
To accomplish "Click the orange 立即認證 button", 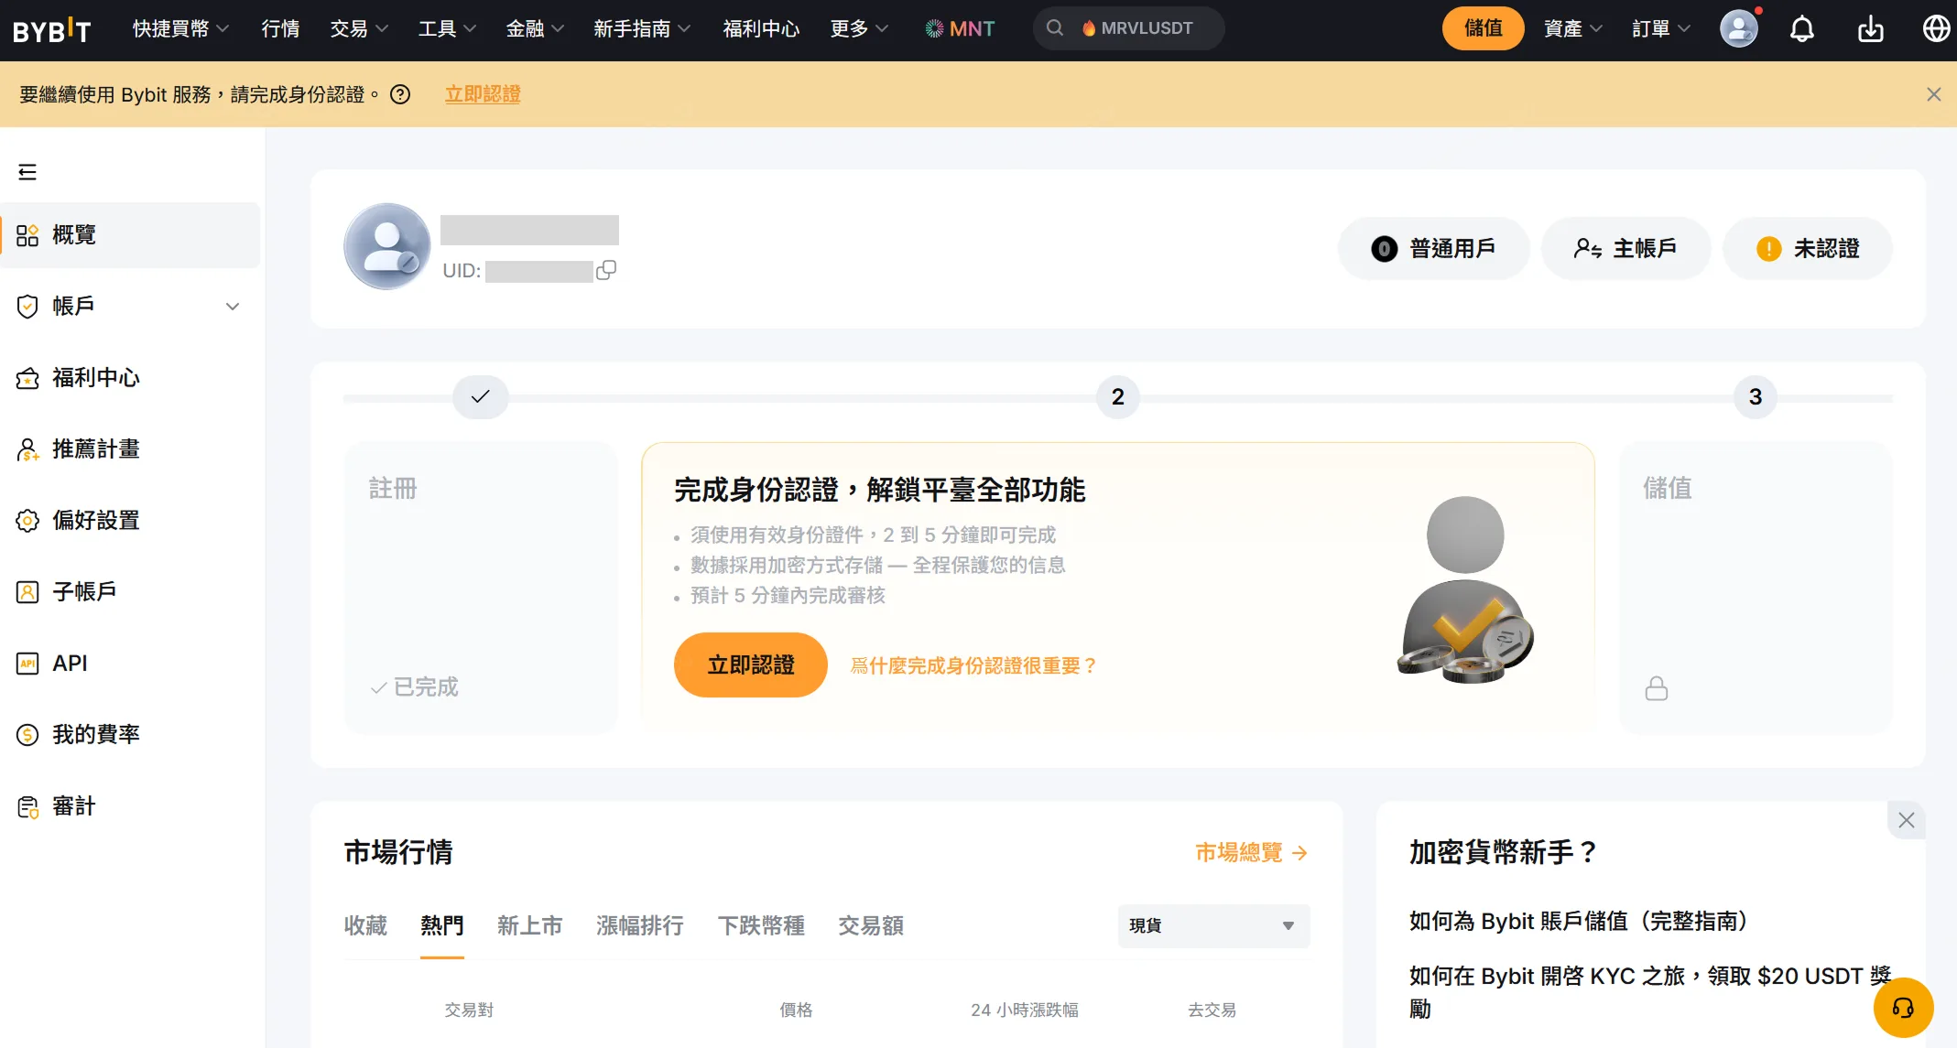I will point(750,665).
